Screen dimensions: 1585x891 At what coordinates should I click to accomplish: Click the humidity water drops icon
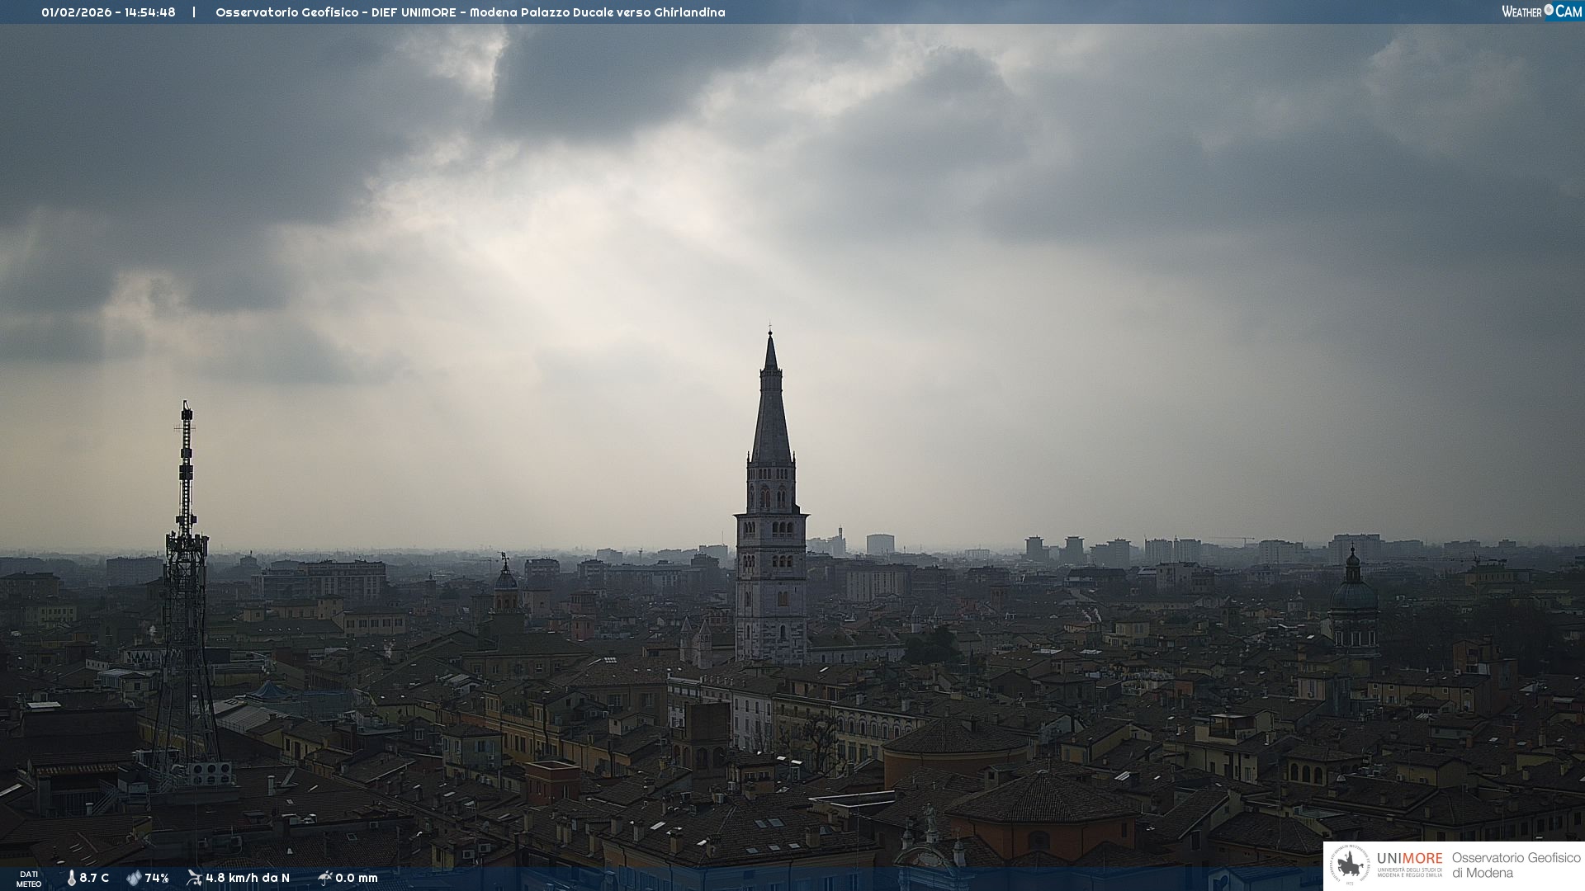click(134, 878)
